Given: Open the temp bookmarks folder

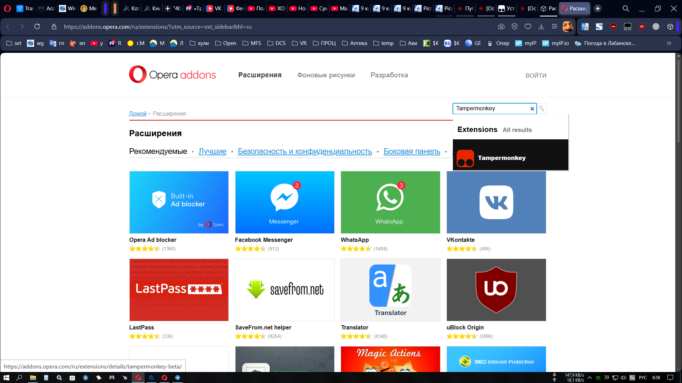Looking at the screenshot, I should point(384,43).
